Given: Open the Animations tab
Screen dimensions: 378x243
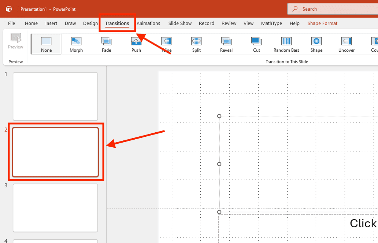Looking at the screenshot, I should 148,23.
